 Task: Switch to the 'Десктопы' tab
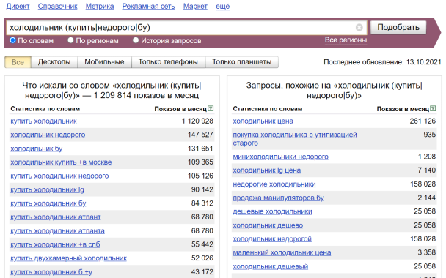pos(54,62)
